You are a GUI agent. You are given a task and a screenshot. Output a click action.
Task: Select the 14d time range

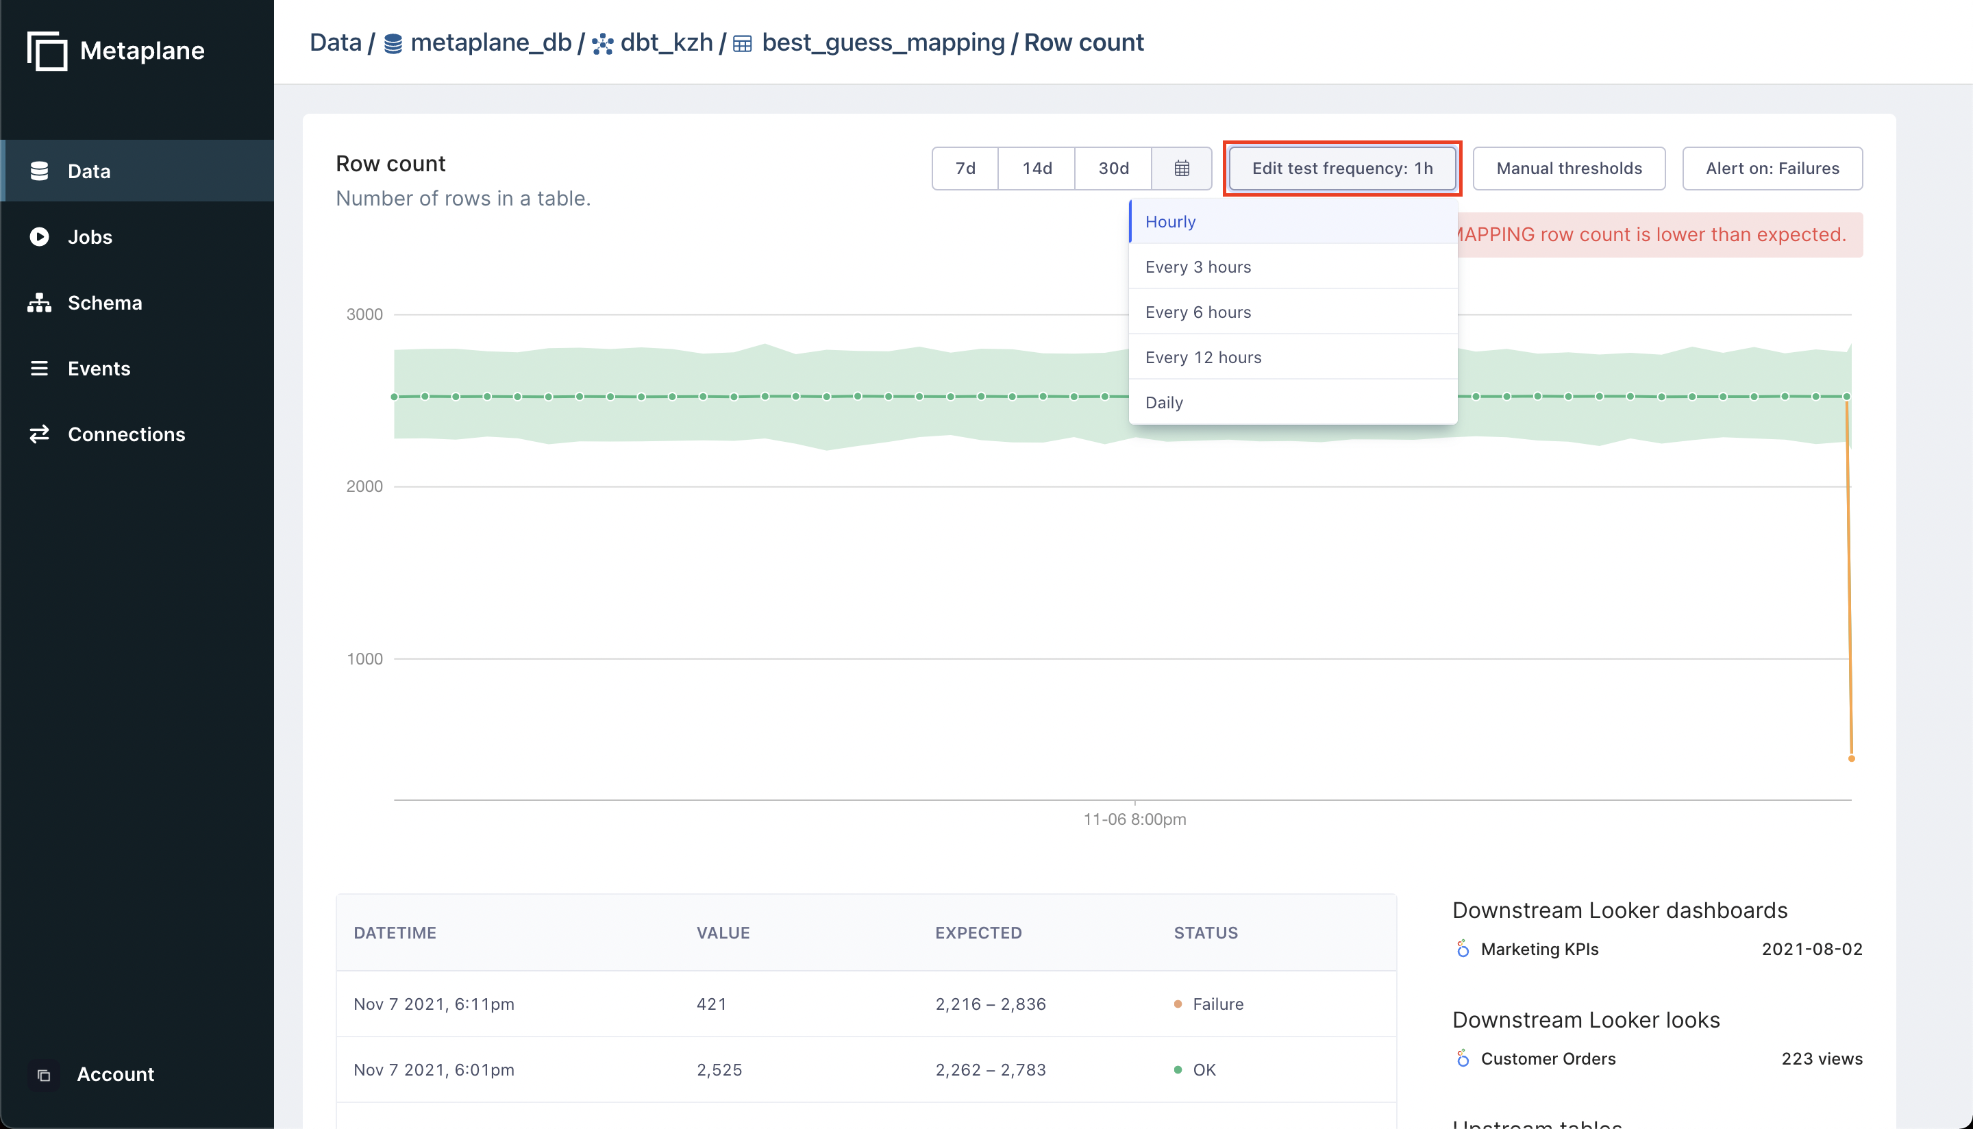[1037, 169]
